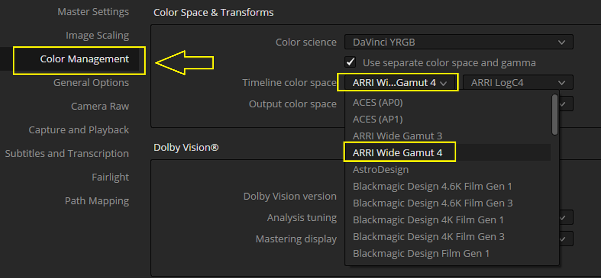Expand the Color science dropdown

point(459,42)
